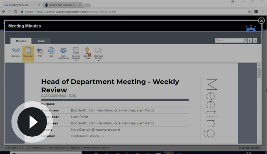Play the video with the play button
Screen dimensions: 267x154
pyautogui.click(x=32, y=122)
